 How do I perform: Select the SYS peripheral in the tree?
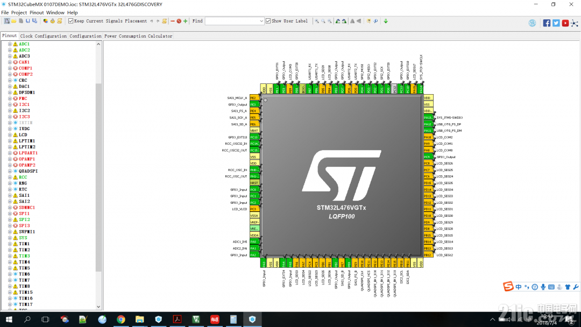pyautogui.click(x=23, y=238)
